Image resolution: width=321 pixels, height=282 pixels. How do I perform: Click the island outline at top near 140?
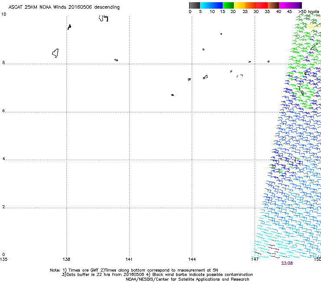coord(103,18)
